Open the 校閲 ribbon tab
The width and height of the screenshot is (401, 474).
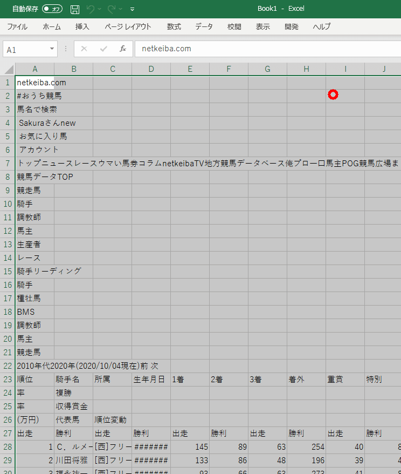click(x=234, y=26)
